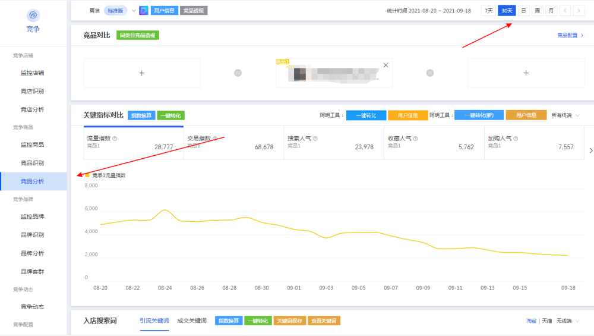Open 竞争动态 sidebar item
The image size is (594, 336).
coord(33,307)
